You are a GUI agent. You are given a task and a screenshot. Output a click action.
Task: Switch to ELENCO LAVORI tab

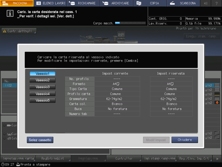click(x=50, y=3)
